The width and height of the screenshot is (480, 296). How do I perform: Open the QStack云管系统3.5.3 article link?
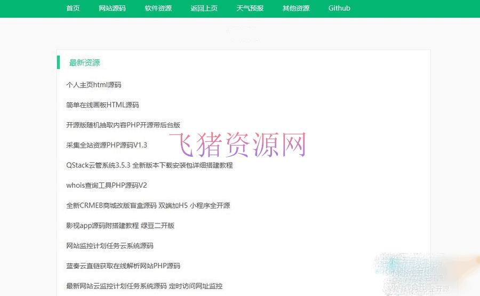(x=149, y=165)
